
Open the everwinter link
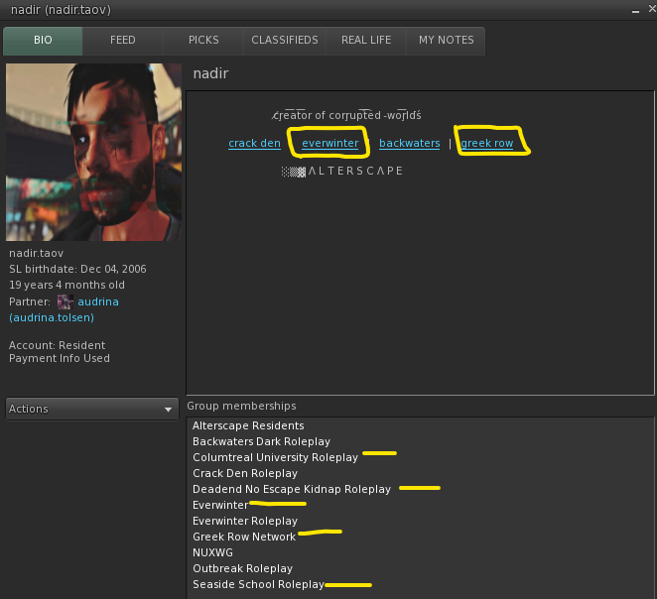pos(330,143)
